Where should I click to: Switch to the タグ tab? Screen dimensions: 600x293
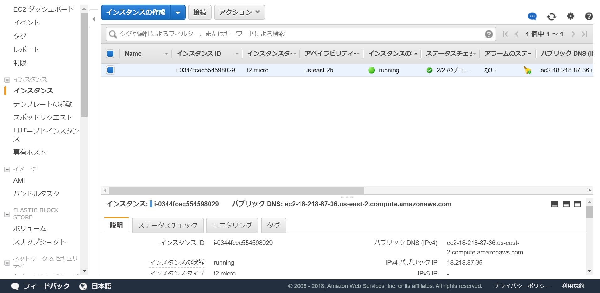pos(273,225)
